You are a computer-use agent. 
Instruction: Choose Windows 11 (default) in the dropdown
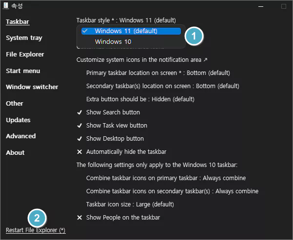coord(131,31)
